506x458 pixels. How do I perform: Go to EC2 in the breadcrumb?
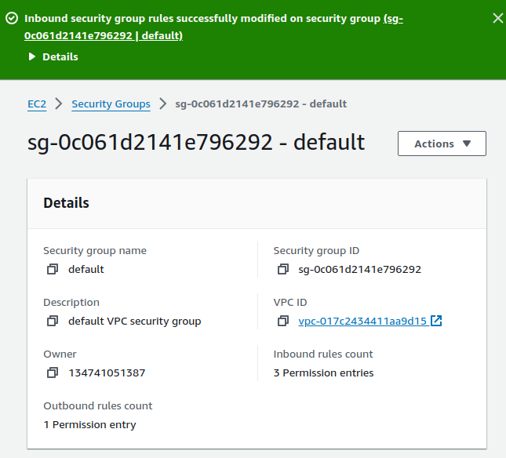click(x=36, y=104)
